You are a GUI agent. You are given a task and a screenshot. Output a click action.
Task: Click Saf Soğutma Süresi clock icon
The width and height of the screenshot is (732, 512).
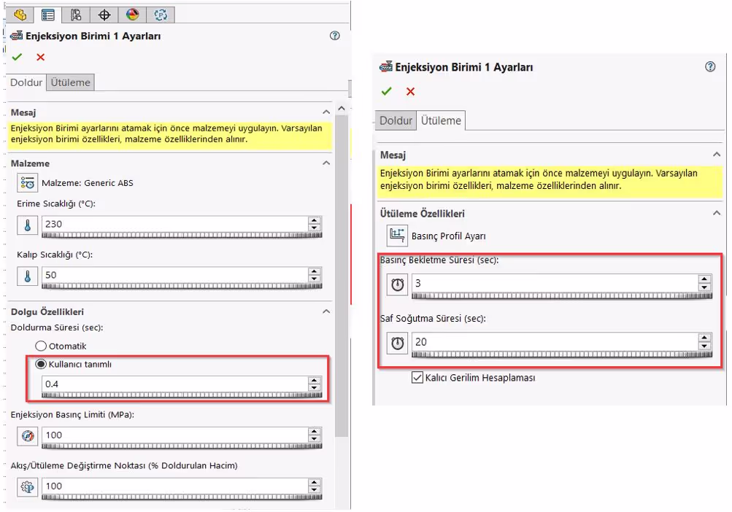397,343
